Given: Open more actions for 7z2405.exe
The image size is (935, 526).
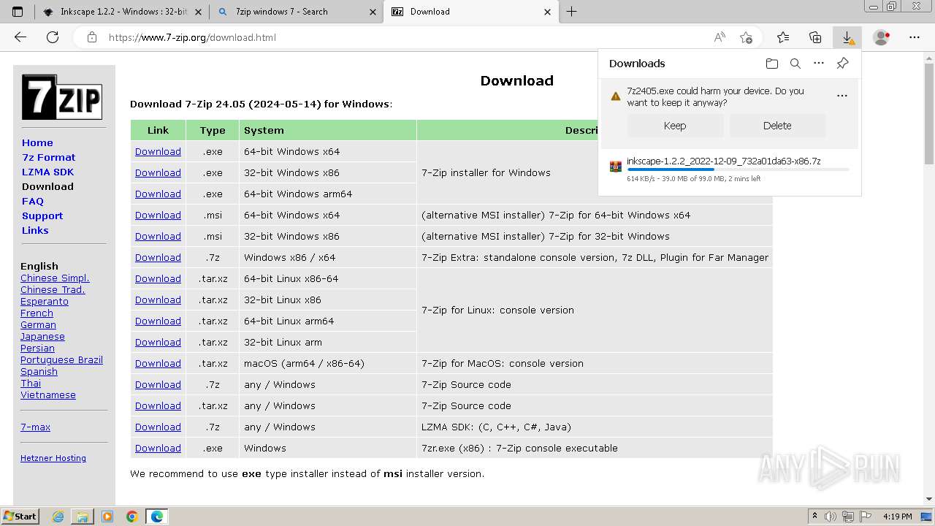Looking at the screenshot, I should (842, 96).
